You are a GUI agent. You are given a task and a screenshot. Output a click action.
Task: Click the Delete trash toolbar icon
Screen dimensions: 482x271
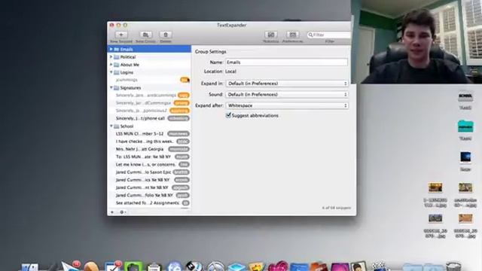(166, 35)
